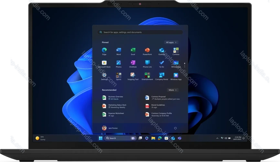Click the power button icon
Screen dimensions: 280x162
(175, 128)
